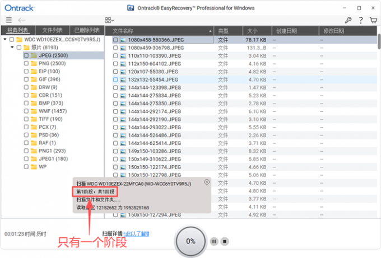Viewport: 381px width, 258px height.
Task: Select file 144x144-625414.JPEG
Action: click(155, 143)
